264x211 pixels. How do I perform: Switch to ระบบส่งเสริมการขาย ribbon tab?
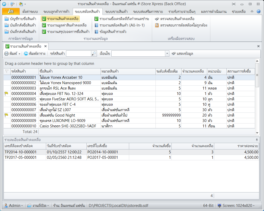[x=148, y=12]
